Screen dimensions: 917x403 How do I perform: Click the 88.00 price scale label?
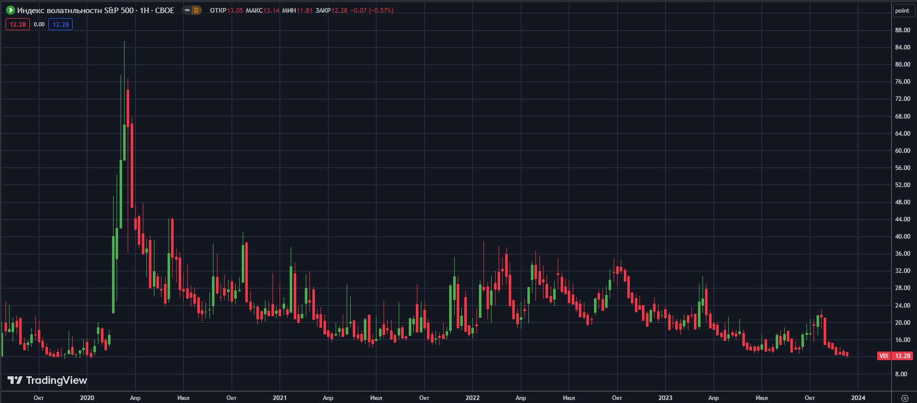pos(902,30)
